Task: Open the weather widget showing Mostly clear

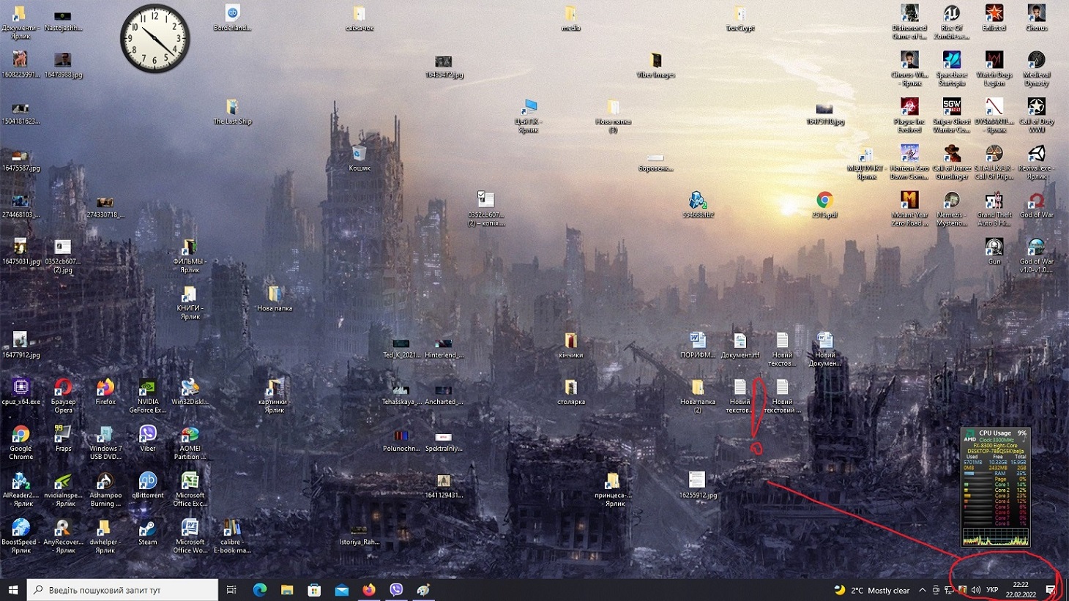Action: [872, 590]
